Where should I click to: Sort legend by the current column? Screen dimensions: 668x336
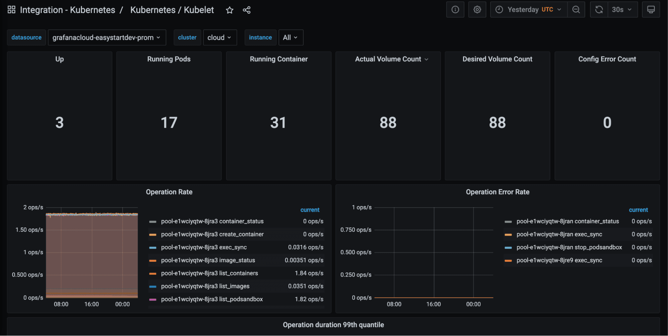(310, 210)
